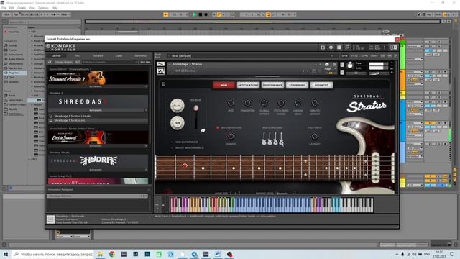The width and height of the screenshot is (460, 259).
Task: Click the Ableton Stop button
Action: click(x=200, y=14)
